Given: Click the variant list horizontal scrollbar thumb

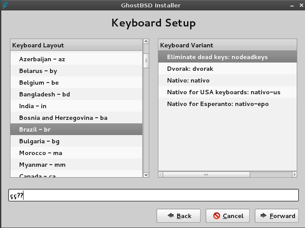Looking at the screenshot, I should [206, 175].
